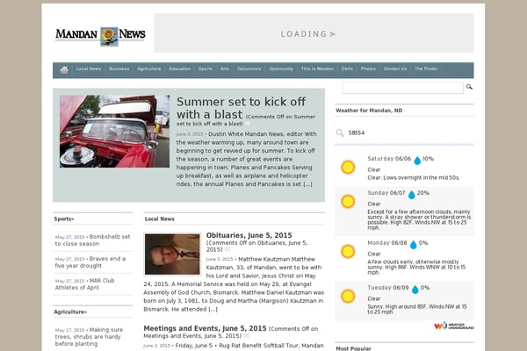Viewport: 527px width, 351px height.
Task: Click the Monday rain drop icon
Action: pos(413,245)
